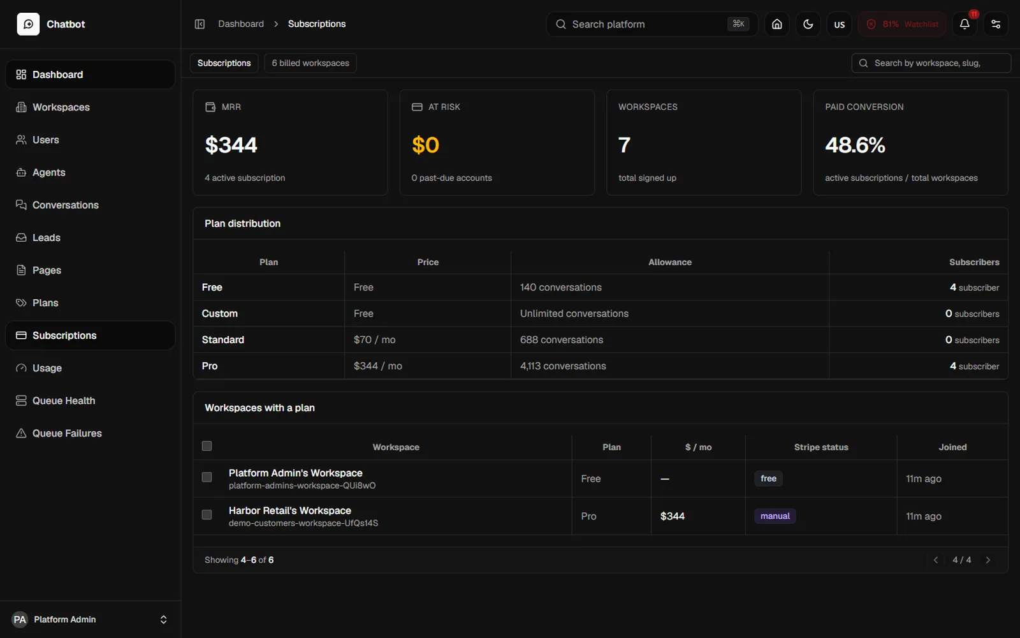Click the ⌘K shortcut badge
The image size is (1020, 638).
[x=738, y=24]
